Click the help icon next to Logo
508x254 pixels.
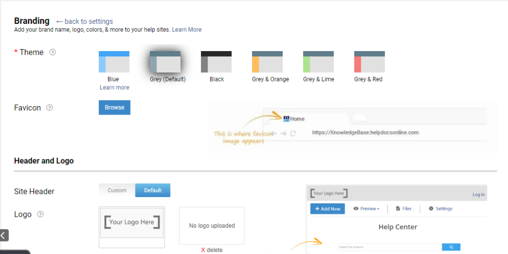pyautogui.click(x=41, y=214)
